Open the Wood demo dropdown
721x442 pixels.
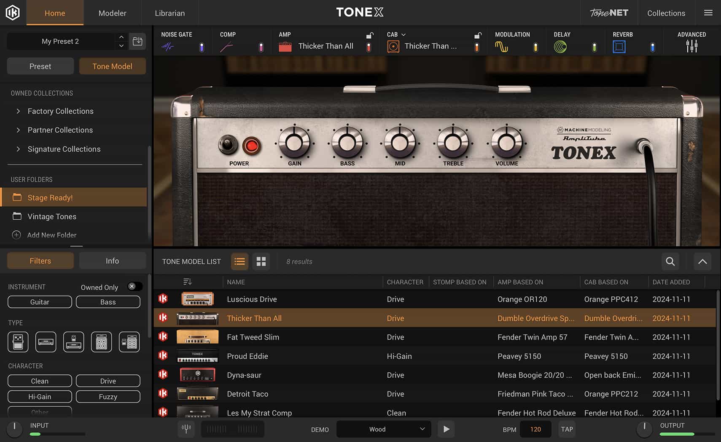(x=383, y=429)
